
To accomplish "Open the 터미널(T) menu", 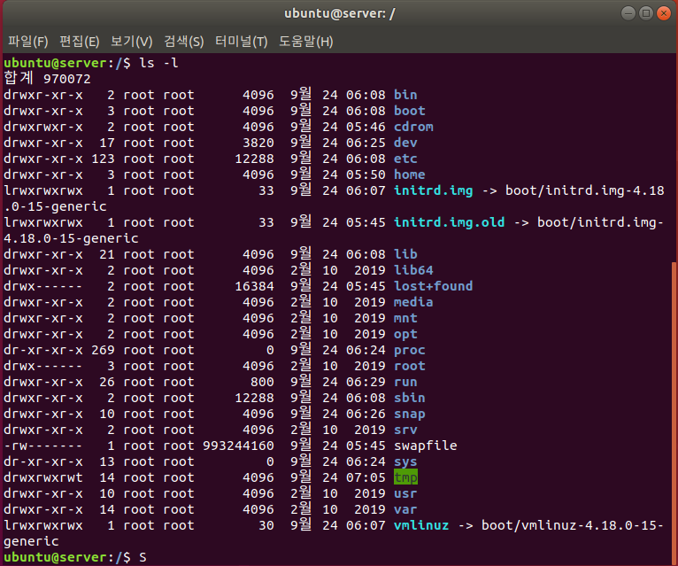I will pyautogui.click(x=242, y=42).
